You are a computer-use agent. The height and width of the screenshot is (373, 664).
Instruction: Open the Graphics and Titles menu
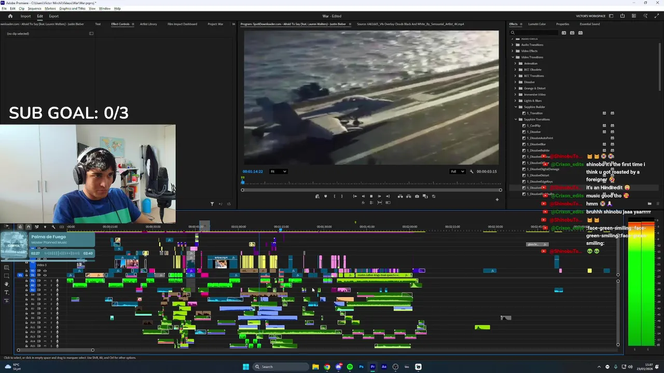[x=72, y=8]
